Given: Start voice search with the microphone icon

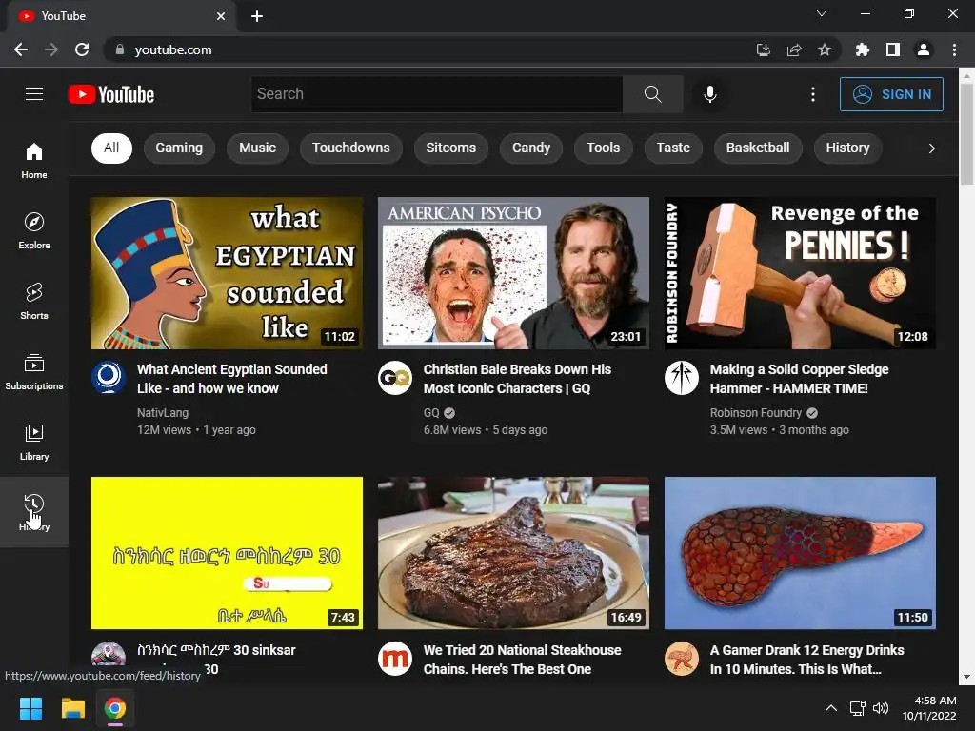Looking at the screenshot, I should (x=710, y=94).
